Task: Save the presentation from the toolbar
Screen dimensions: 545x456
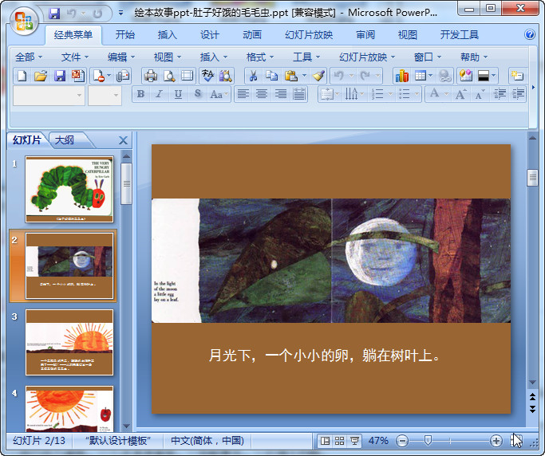Action: pos(59,76)
